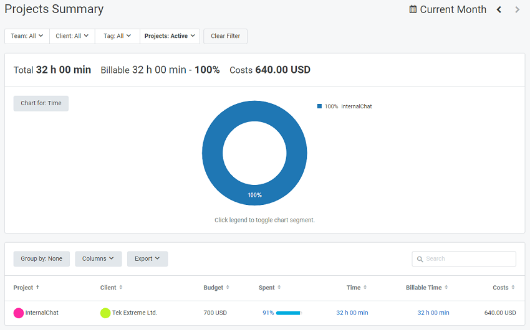Viewport: 530px width, 330px height.
Task: Click the Costs 640.00 USD summary
Action: click(270, 70)
